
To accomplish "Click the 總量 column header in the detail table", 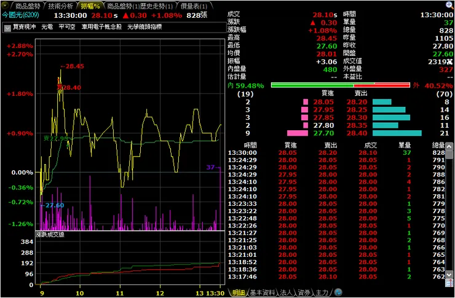I will (x=438, y=146).
